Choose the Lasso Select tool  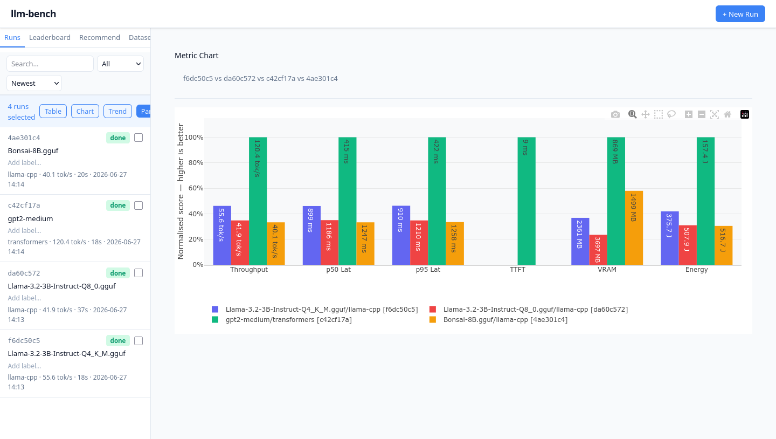(x=671, y=114)
